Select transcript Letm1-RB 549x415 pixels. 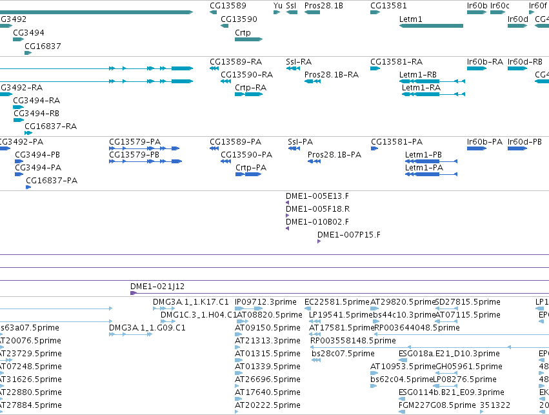418,75
